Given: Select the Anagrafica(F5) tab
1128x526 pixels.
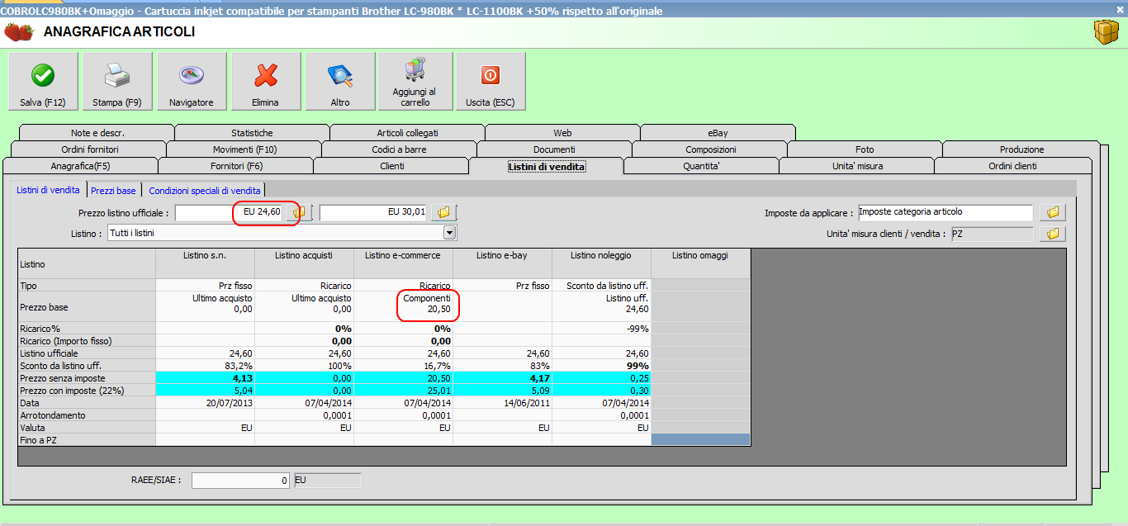Looking at the screenshot, I should click(x=81, y=166).
